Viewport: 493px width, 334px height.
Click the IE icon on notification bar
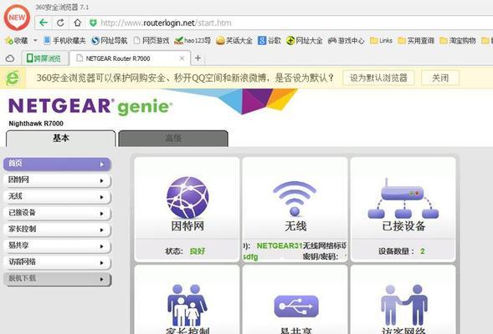click(x=13, y=78)
